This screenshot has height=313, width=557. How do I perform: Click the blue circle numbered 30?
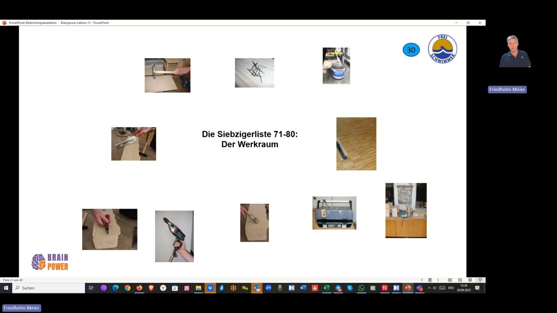tap(411, 50)
